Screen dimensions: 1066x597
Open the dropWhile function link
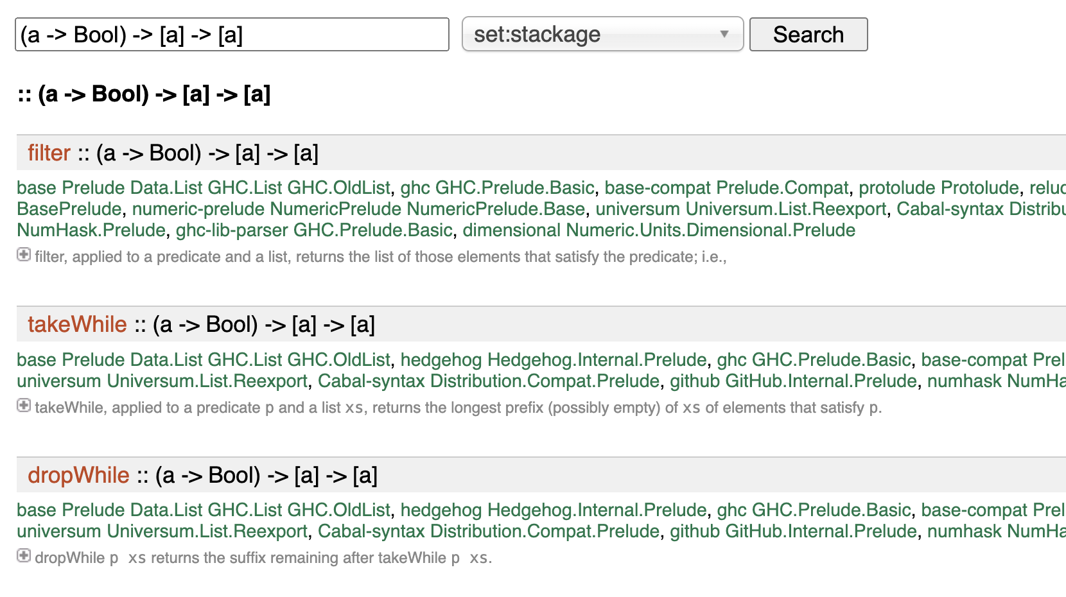tap(78, 476)
